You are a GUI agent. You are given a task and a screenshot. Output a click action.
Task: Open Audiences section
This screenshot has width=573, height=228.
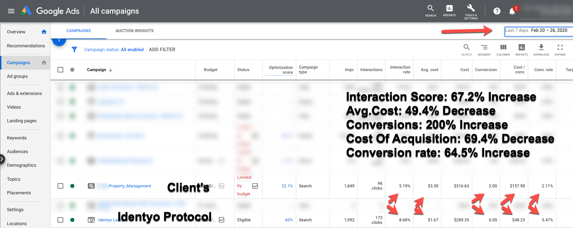point(17,151)
